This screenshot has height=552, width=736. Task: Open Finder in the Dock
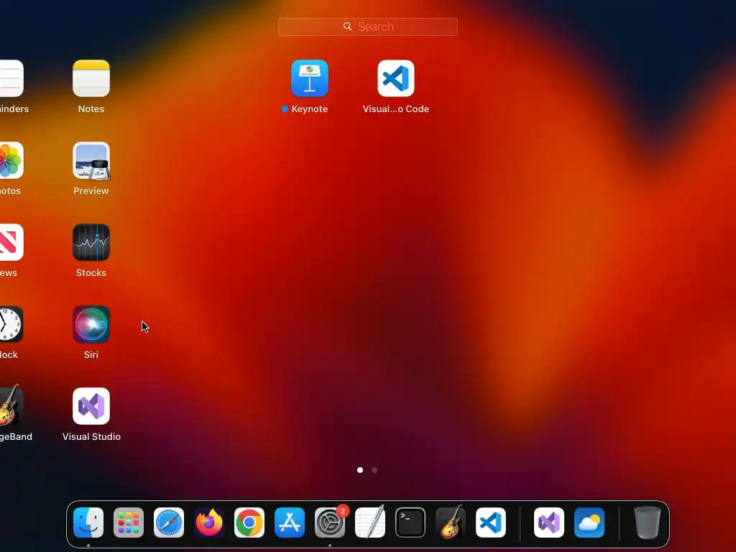point(88,523)
